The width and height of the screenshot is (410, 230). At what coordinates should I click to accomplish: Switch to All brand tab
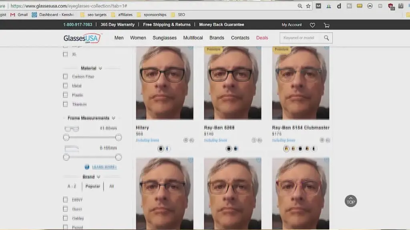click(x=111, y=186)
